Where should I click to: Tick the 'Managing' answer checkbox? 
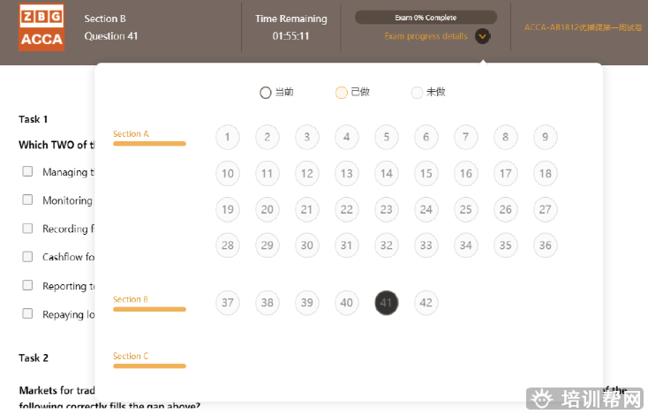27,171
